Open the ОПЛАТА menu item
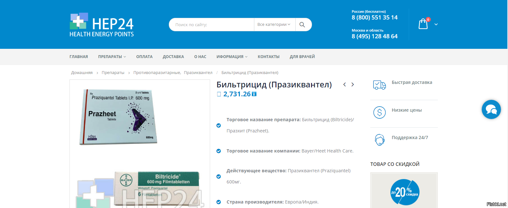Viewport: 508px width, 208px height. tap(144, 57)
